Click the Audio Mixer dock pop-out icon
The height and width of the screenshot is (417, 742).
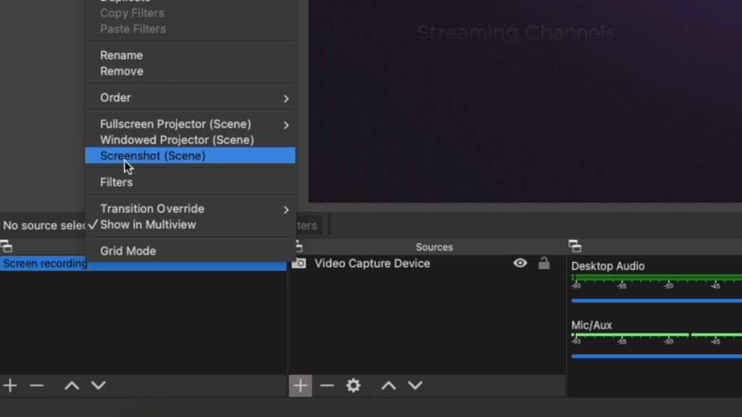point(575,246)
